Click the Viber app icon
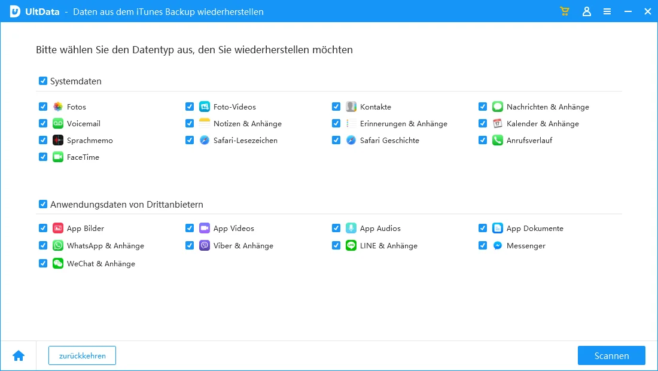This screenshot has height=371, width=658. (x=205, y=245)
